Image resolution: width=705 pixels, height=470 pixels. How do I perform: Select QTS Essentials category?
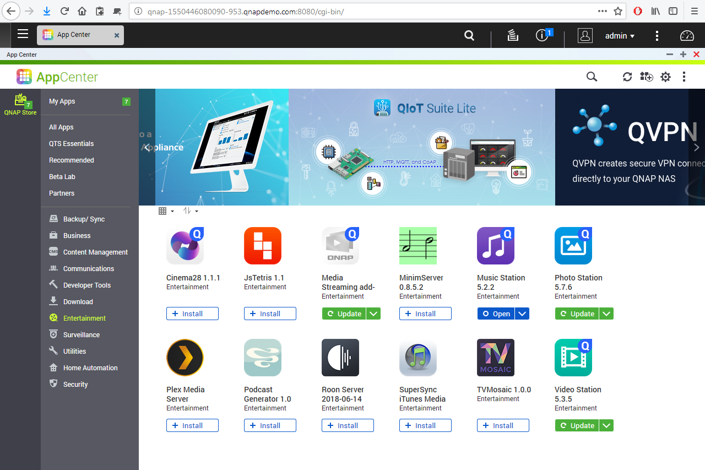click(x=72, y=144)
